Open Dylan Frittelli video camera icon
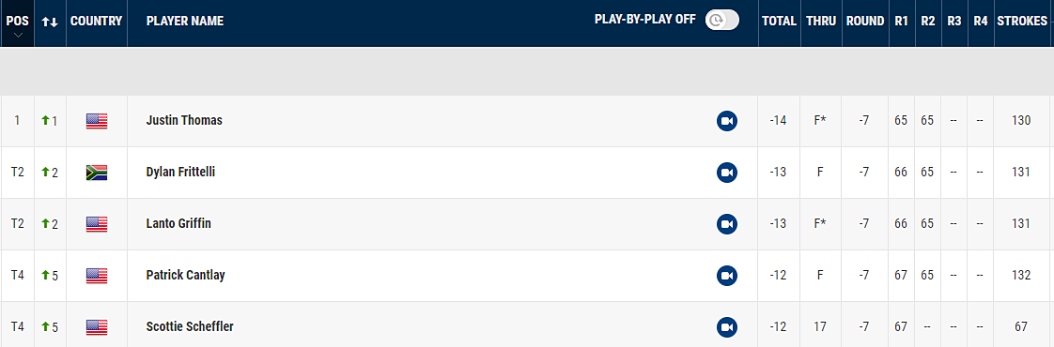1054x347 pixels. click(x=727, y=173)
